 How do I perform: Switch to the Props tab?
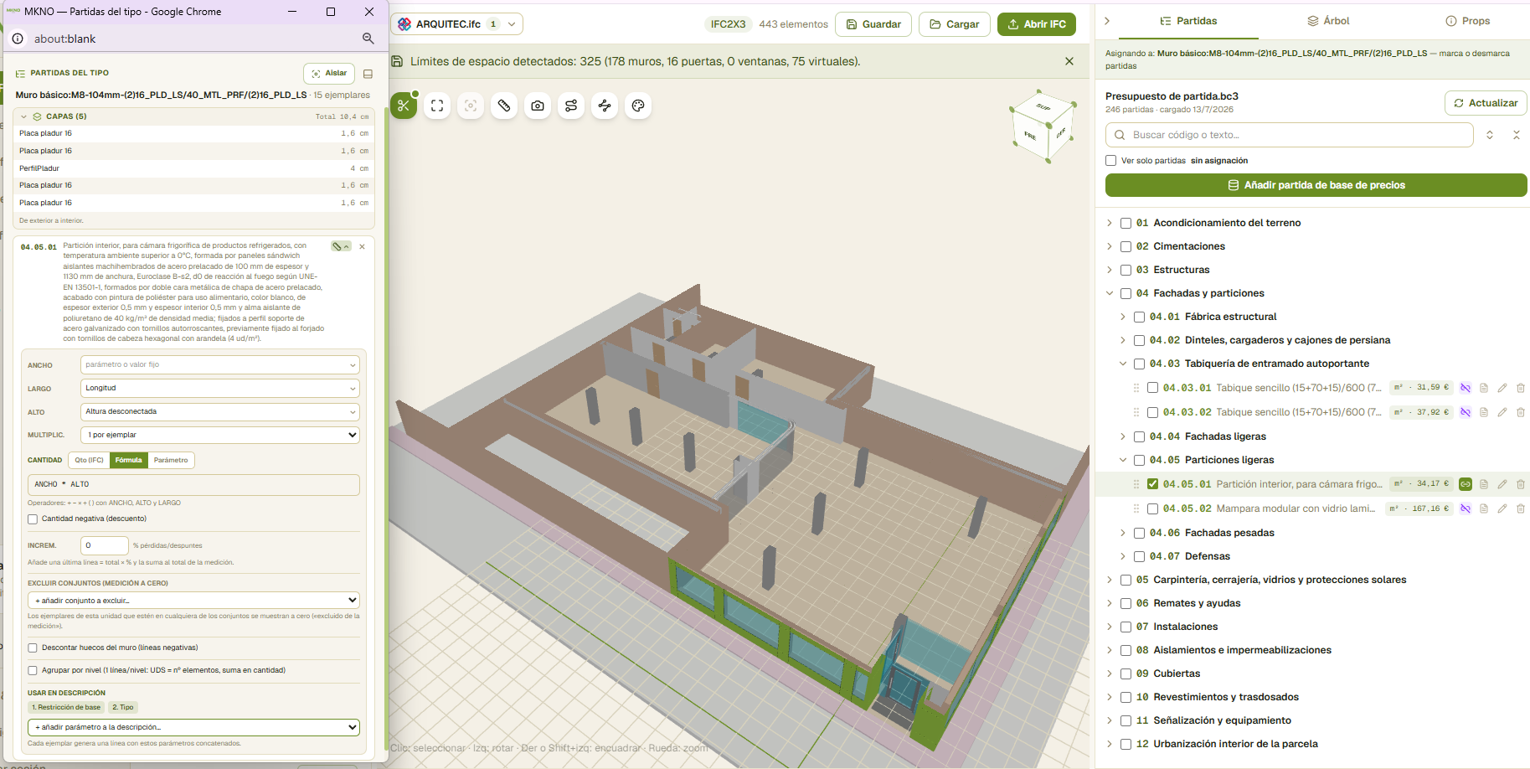(1467, 21)
